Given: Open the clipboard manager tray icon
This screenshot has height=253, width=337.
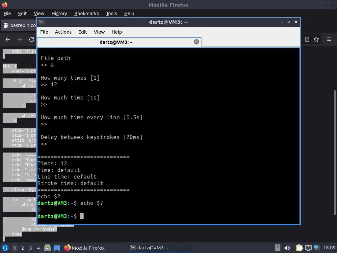Looking at the screenshot, I should click(x=299, y=248).
